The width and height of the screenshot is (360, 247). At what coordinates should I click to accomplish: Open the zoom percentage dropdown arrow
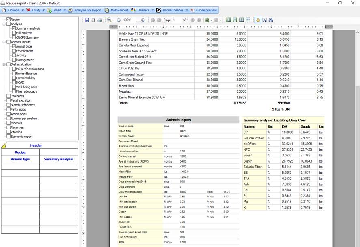(138, 20)
